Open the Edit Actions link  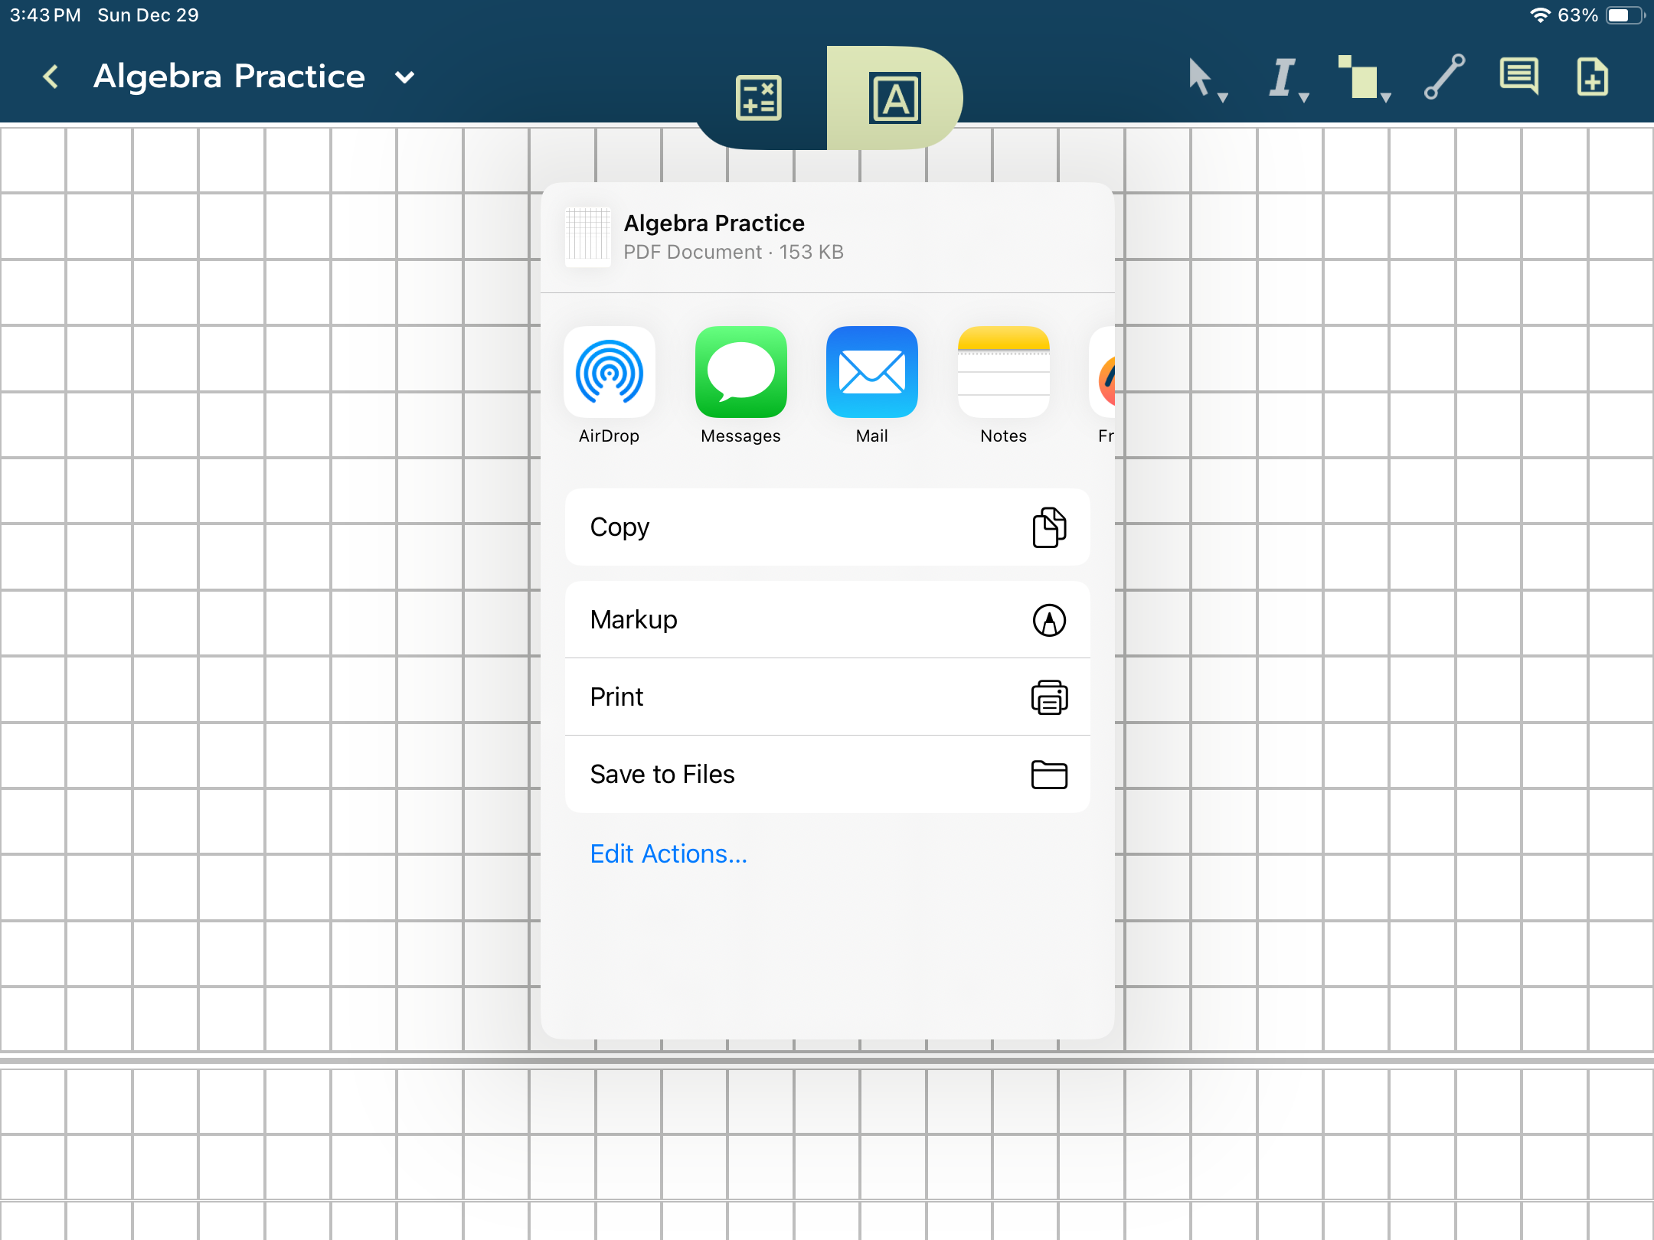point(668,854)
